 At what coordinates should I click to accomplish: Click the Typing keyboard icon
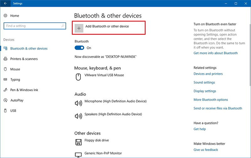pos(5,79)
